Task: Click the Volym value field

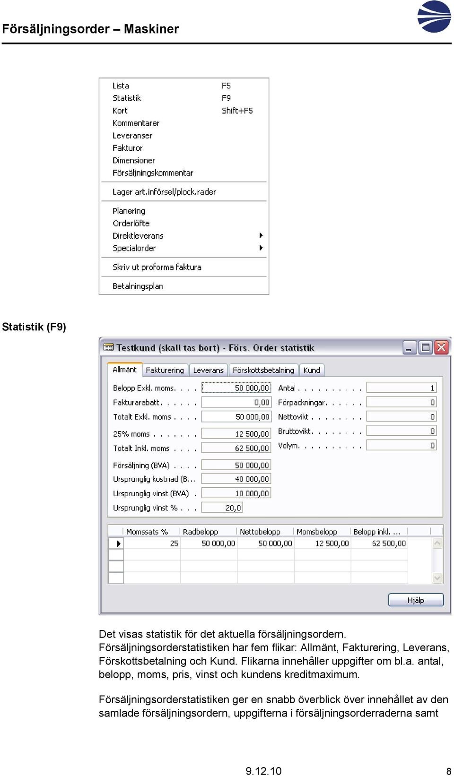Action: [402, 445]
